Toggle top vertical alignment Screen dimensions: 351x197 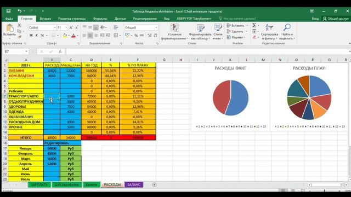[x=84, y=27]
